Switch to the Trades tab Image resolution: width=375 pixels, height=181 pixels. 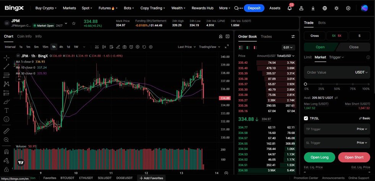[x=266, y=37]
